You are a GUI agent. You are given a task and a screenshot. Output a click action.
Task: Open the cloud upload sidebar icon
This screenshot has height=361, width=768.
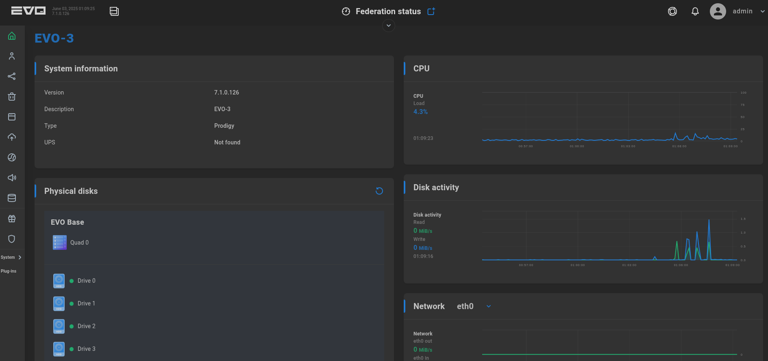click(x=12, y=137)
